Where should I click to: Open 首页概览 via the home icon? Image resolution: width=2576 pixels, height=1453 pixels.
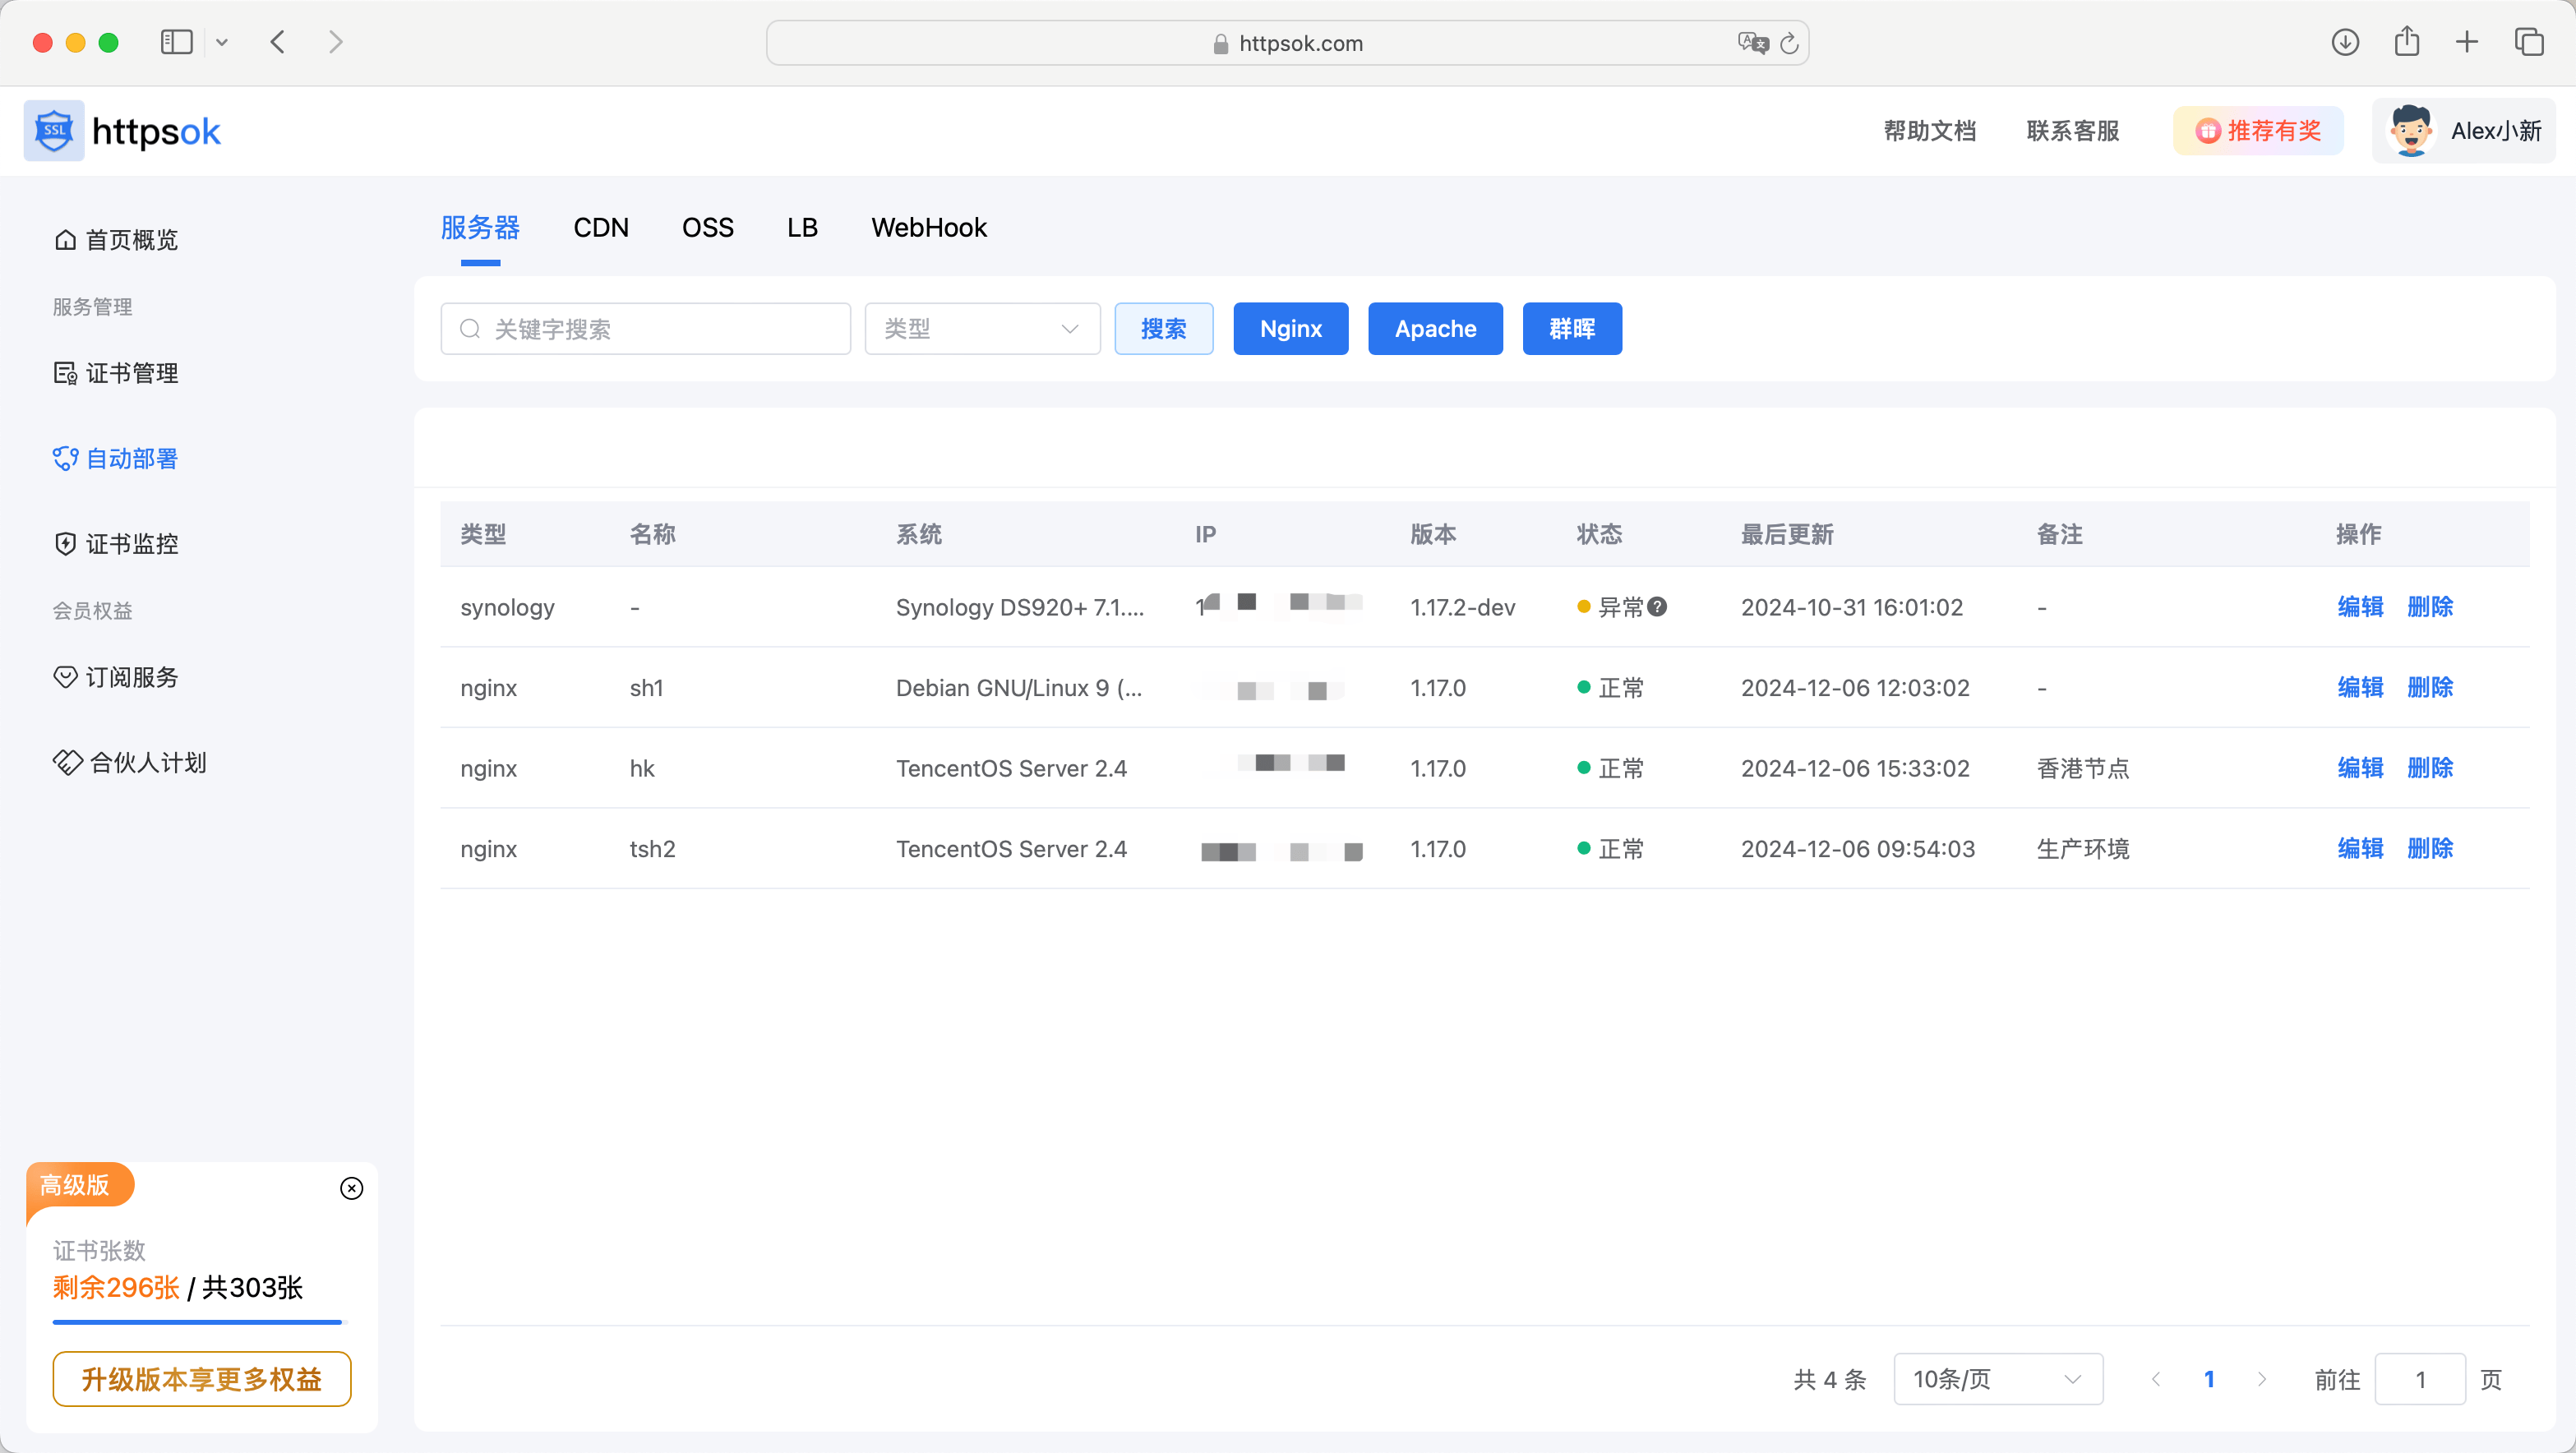(65, 239)
